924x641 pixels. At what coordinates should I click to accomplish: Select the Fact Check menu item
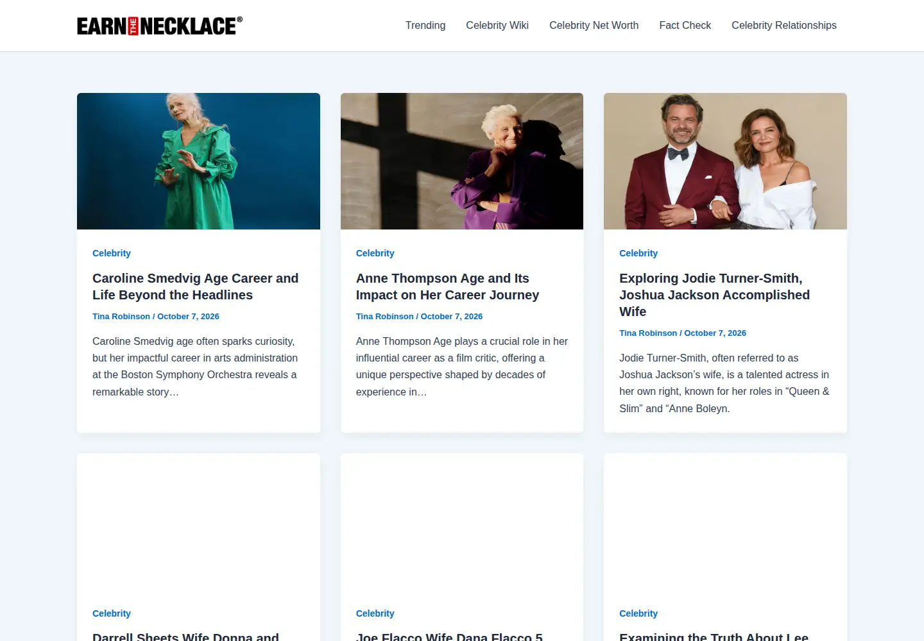click(685, 26)
